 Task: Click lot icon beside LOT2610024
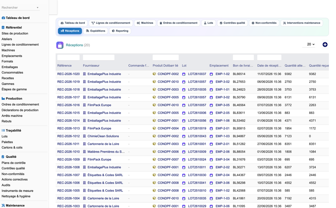coord(184,160)
